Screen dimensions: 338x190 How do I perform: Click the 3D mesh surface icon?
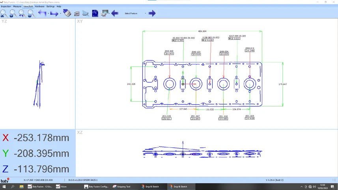[86, 13]
